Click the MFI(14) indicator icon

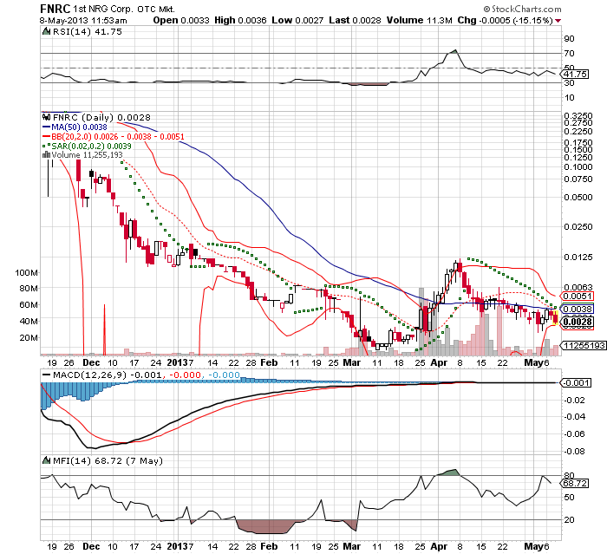(x=47, y=460)
